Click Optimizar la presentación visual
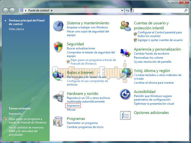Image resolution: width=191 pixels, height=143 pixels. [154, 104]
